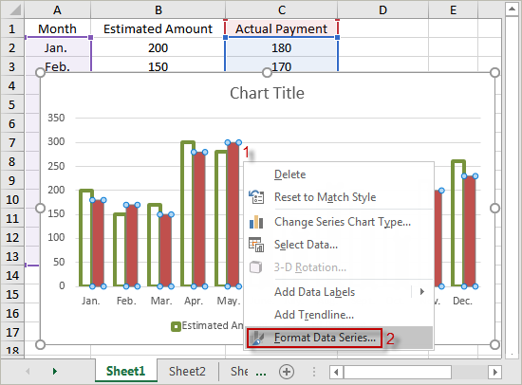Click the Format Data Series paint icon

tap(257, 338)
